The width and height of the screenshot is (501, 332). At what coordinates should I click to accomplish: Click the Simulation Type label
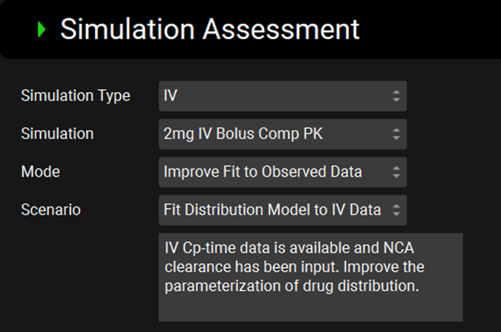(75, 96)
